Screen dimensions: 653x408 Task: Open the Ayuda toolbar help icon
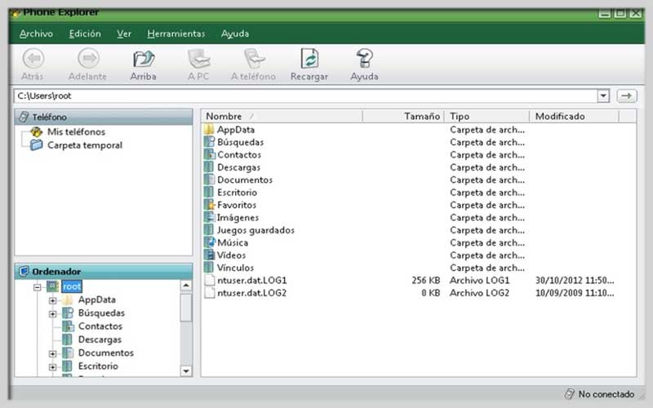click(x=364, y=59)
